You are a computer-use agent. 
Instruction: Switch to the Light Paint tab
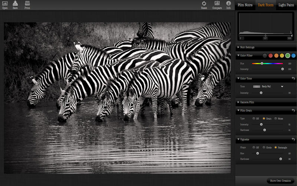(286, 5)
